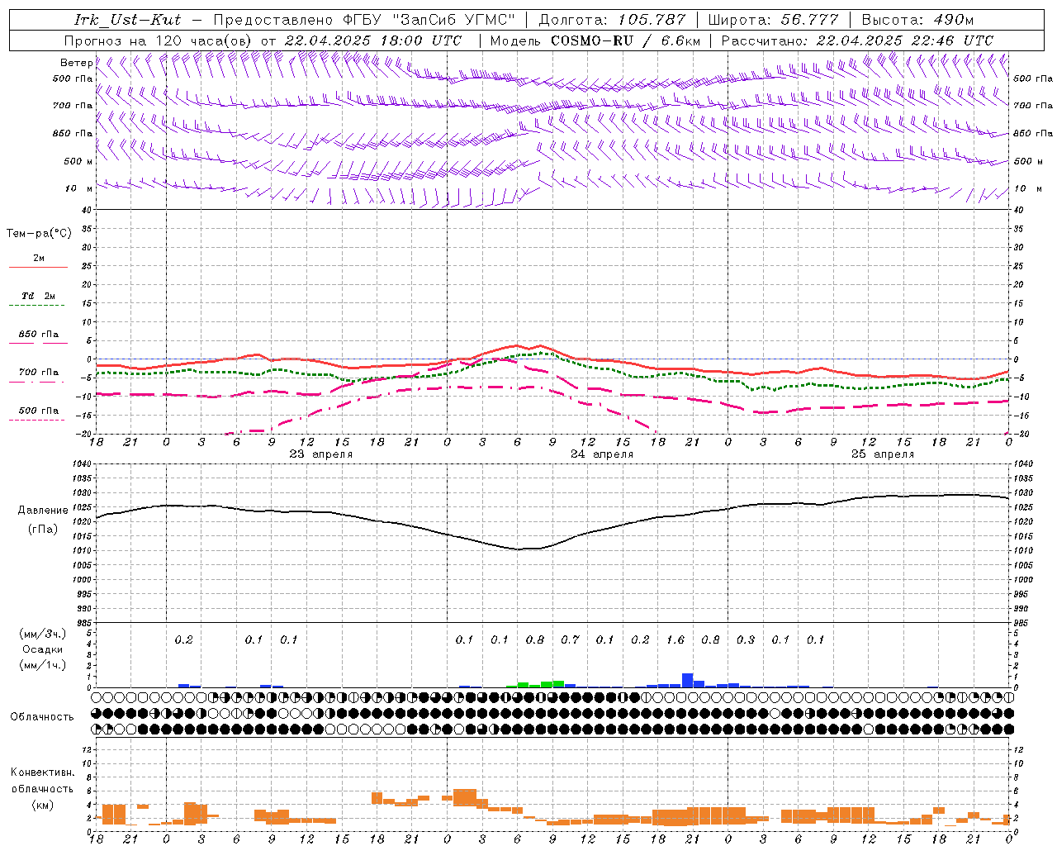Click the date label 23 апреля
The height and width of the screenshot is (846, 1057).
[321, 454]
